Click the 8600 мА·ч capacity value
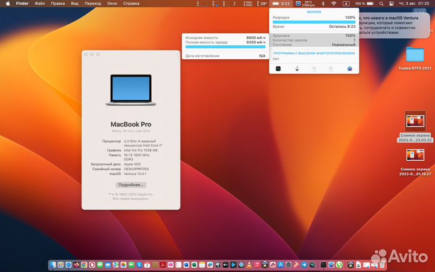The width and height of the screenshot is (435, 272). tap(256, 37)
